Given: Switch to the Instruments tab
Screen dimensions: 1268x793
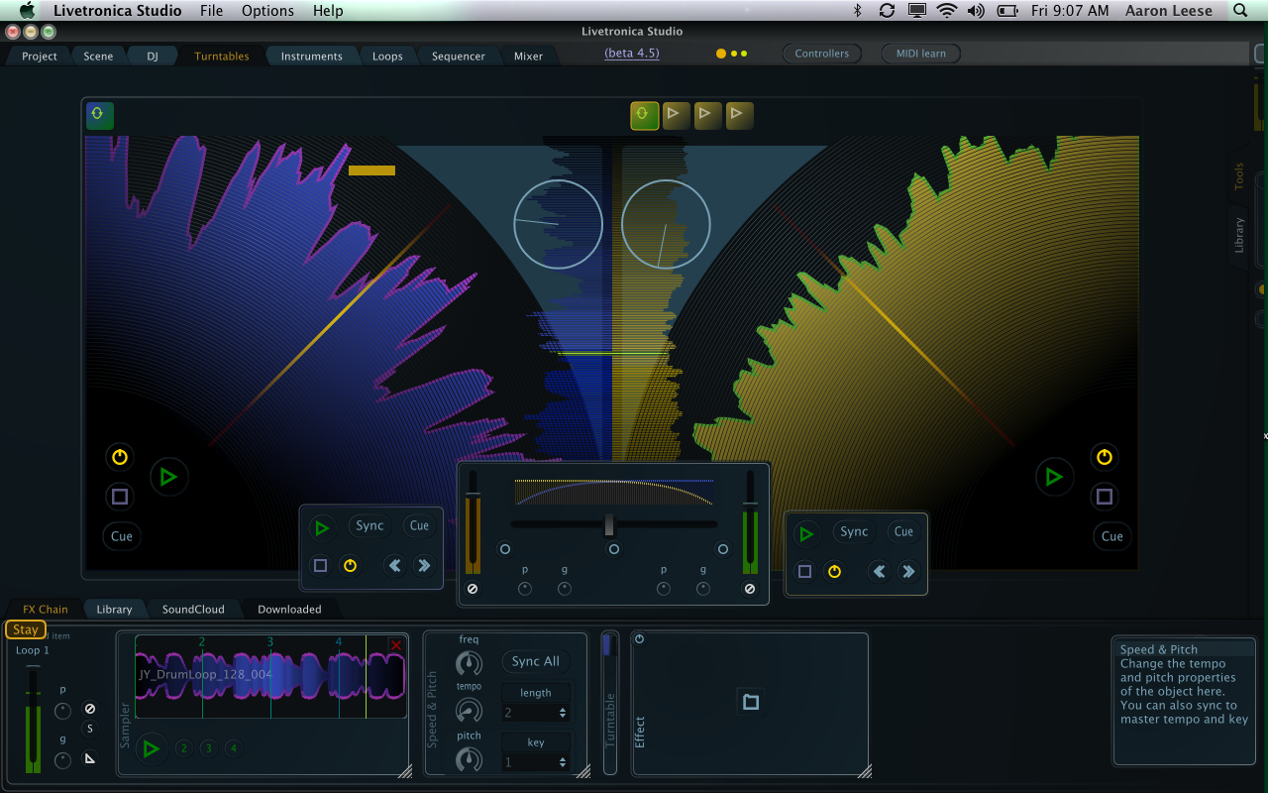Looking at the screenshot, I should 311,57.
